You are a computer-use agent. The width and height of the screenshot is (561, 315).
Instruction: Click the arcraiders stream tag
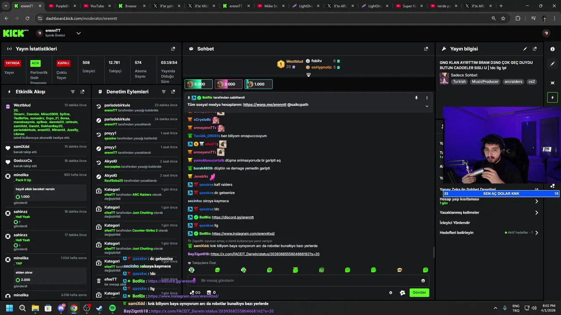(x=513, y=82)
